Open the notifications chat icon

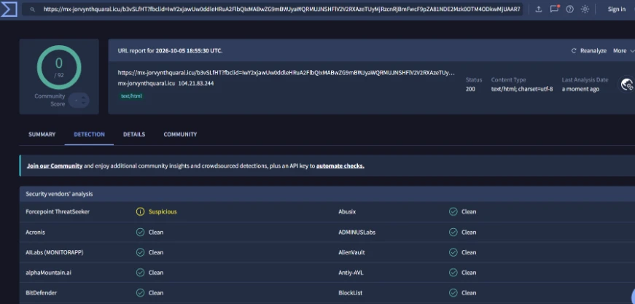pyautogui.click(x=554, y=9)
